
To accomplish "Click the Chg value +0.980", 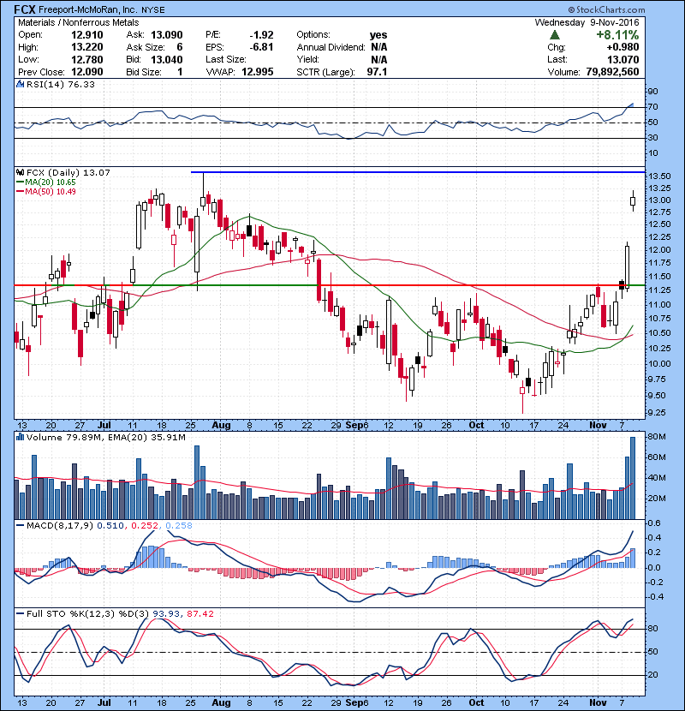I will click(x=622, y=47).
